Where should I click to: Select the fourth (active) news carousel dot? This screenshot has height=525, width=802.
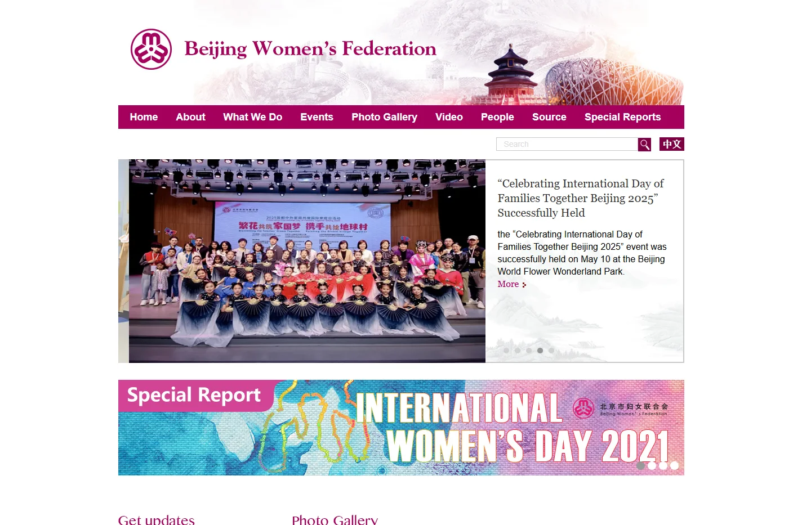[540, 351]
